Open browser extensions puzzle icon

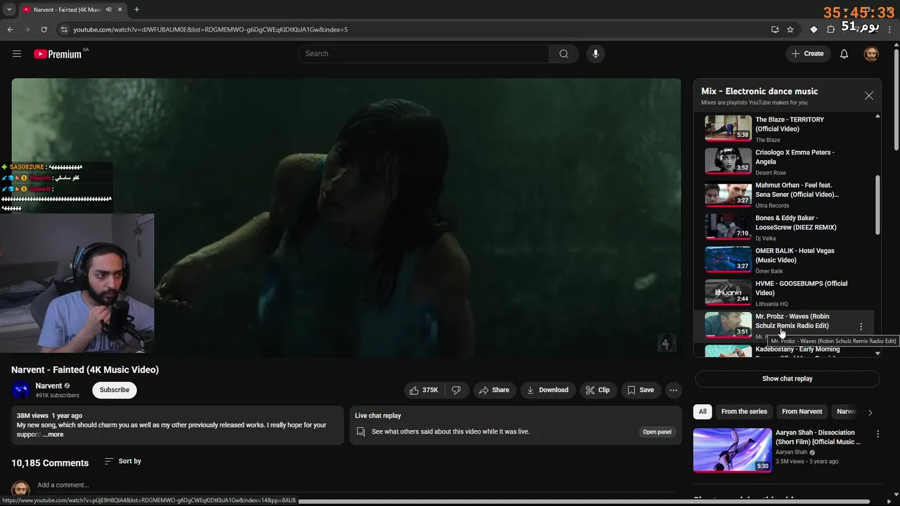point(830,30)
